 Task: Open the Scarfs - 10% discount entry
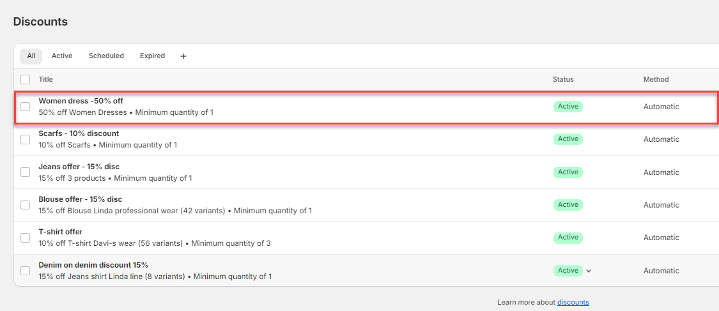coord(79,133)
